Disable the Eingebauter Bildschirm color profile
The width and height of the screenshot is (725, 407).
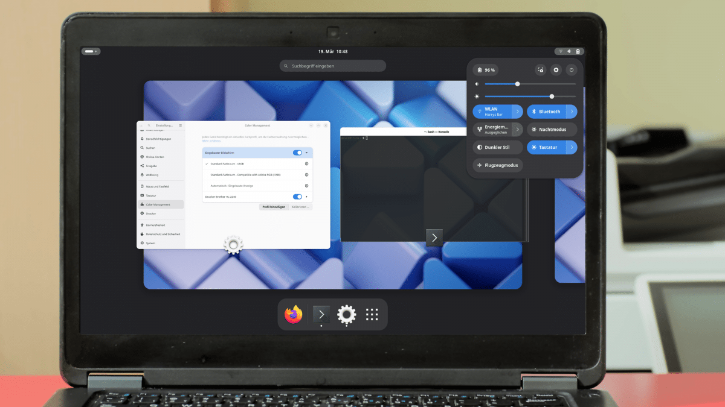pyautogui.click(x=297, y=152)
